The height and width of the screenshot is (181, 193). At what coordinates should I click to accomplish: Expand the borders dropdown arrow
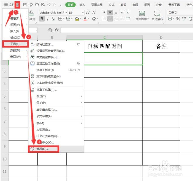(x=64, y=19)
